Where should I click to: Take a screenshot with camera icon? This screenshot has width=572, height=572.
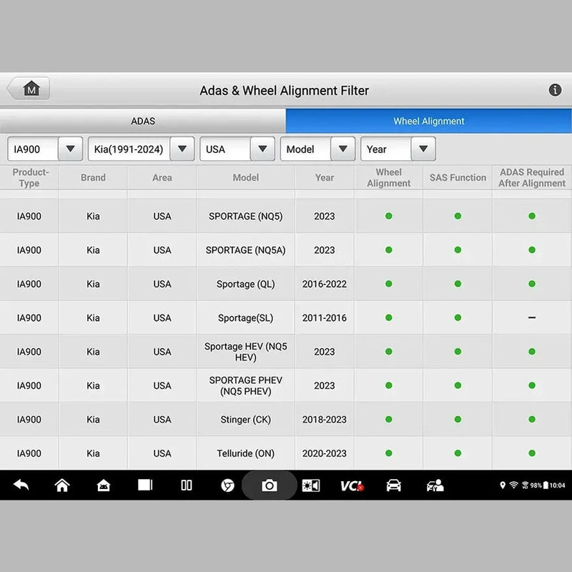(x=270, y=485)
